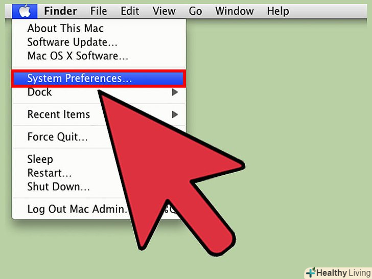Open the View menu

click(164, 11)
